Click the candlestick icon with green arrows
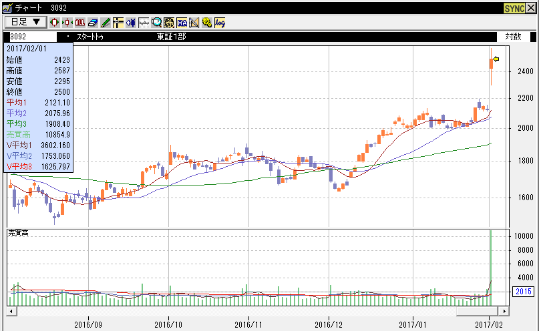The height and width of the screenshot is (331, 539). point(67,22)
